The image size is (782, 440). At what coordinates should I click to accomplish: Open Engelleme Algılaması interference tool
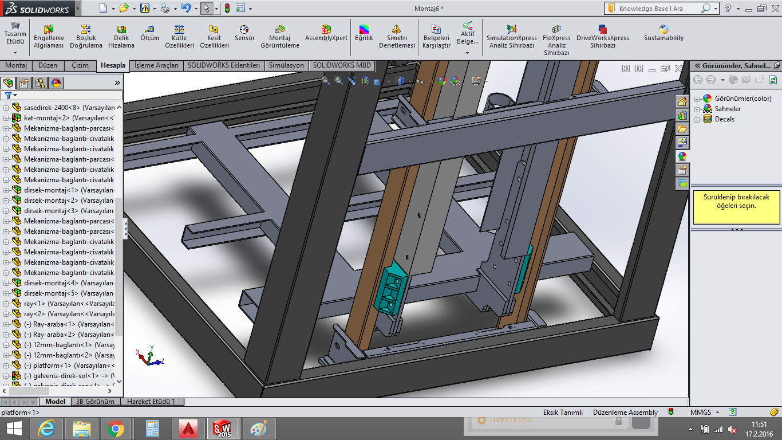49,37
